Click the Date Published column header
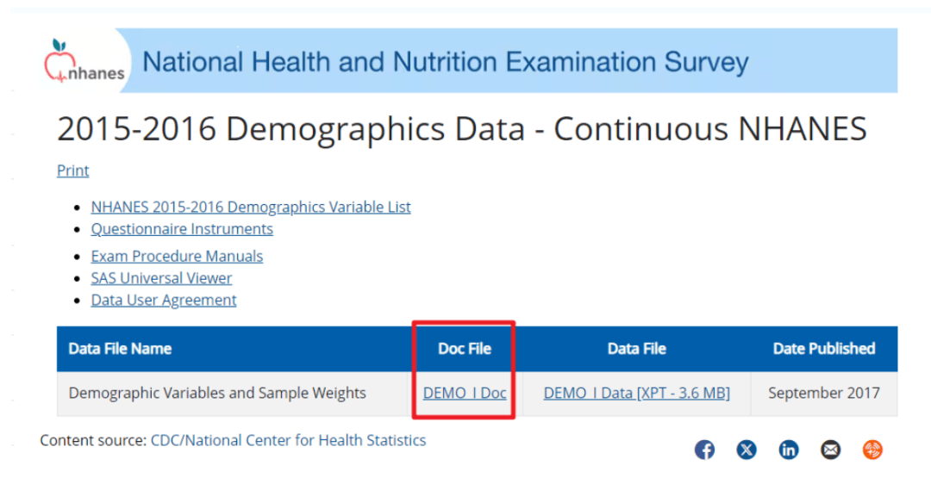This screenshot has height=484, width=931. click(823, 349)
